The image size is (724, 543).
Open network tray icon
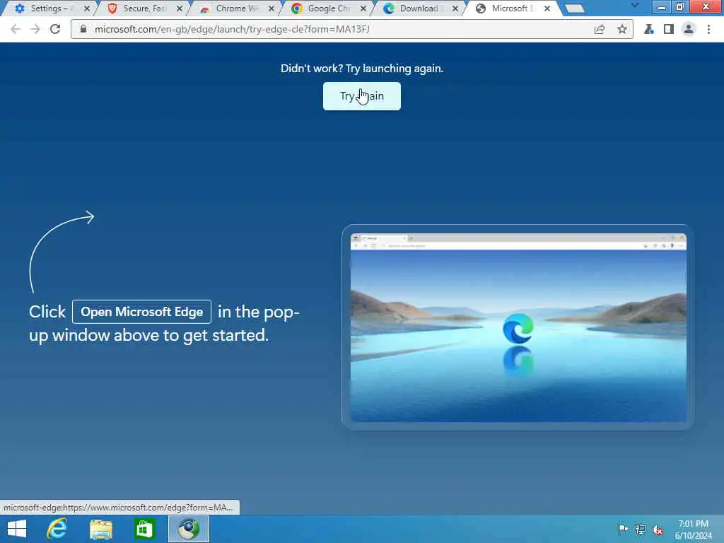[x=641, y=529]
